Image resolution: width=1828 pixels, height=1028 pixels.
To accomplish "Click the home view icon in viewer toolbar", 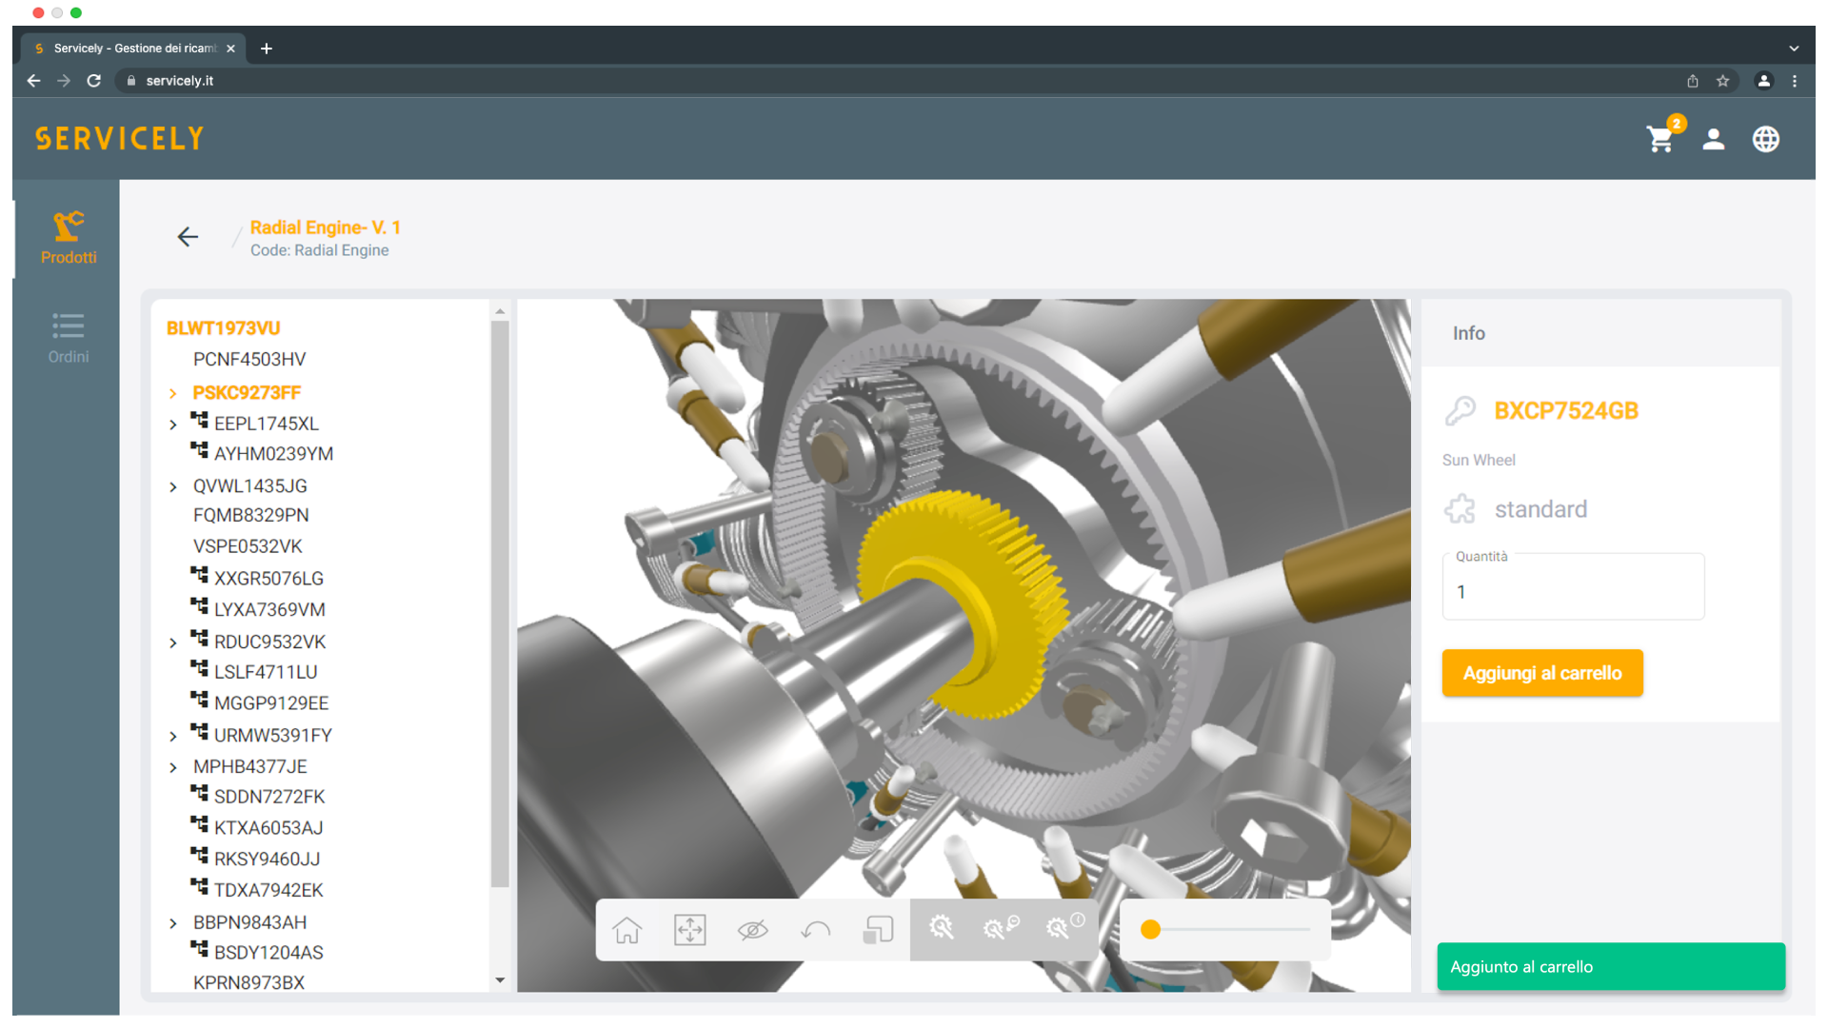I will tap(626, 930).
